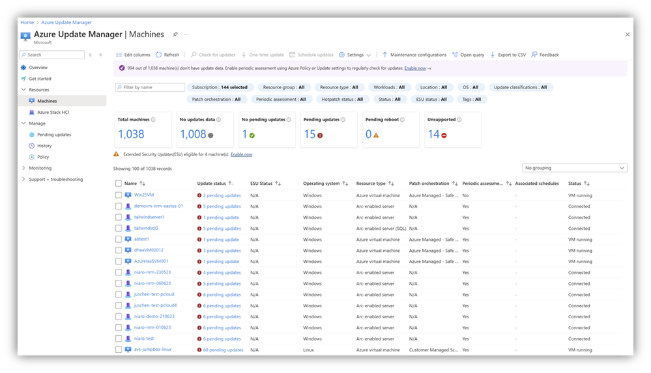Click the Home breadcrumb link
This screenshot has height=373, width=651.
(27, 22)
